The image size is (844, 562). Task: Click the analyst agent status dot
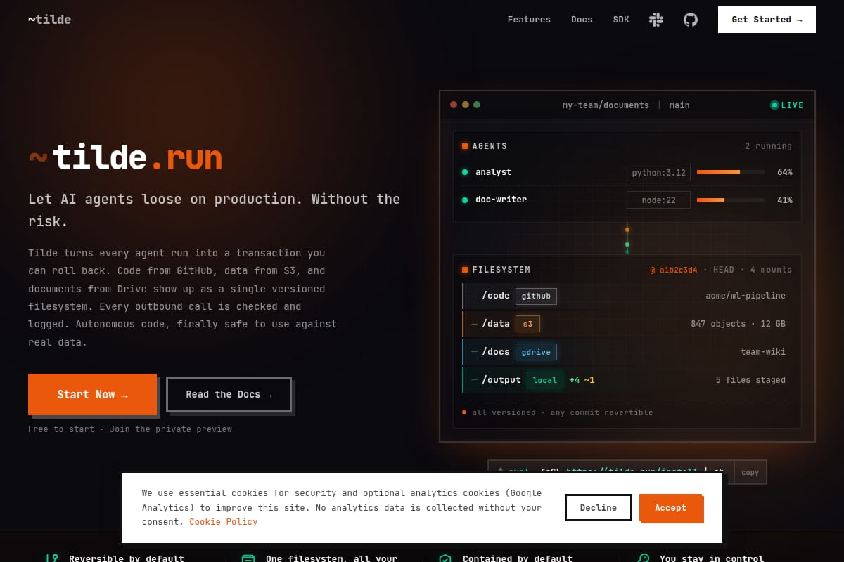click(x=465, y=172)
